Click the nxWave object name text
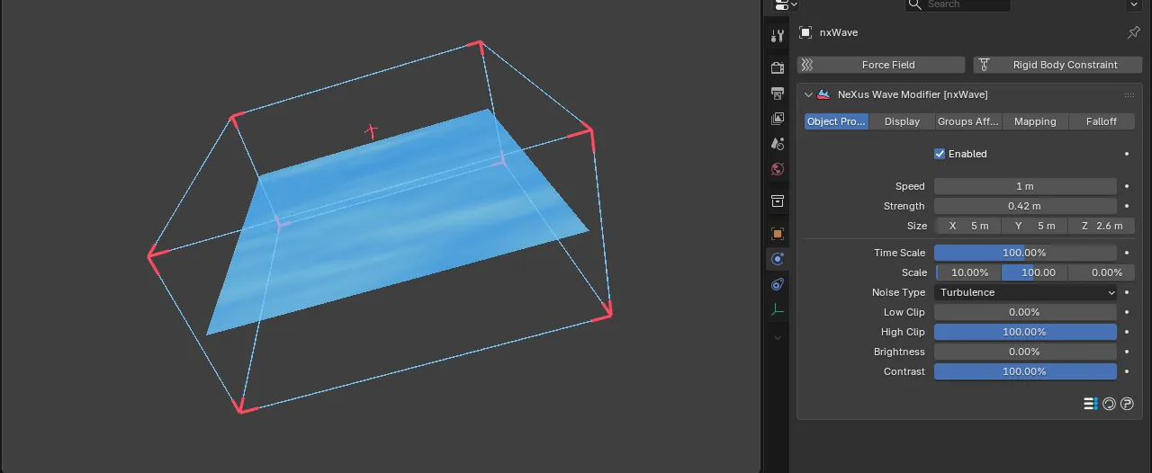This screenshot has width=1152, height=473. tap(839, 32)
